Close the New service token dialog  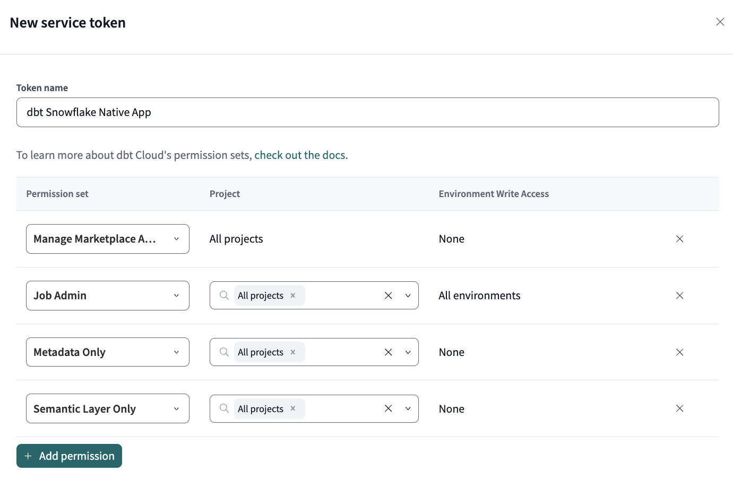pyautogui.click(x=720, y=22)
